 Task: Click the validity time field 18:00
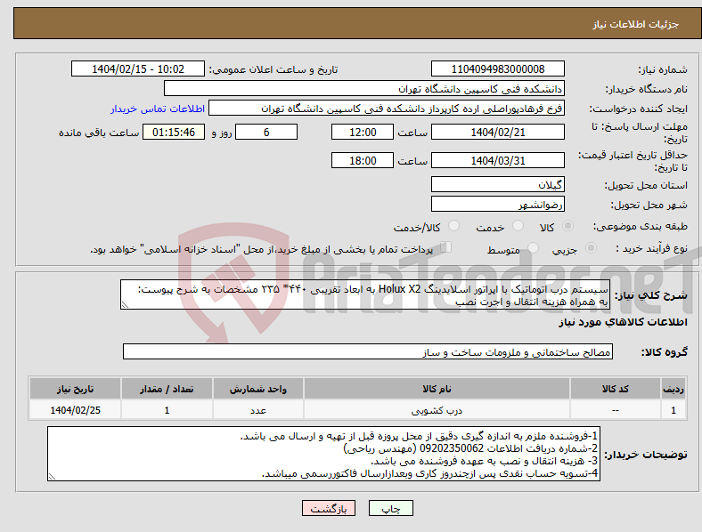(363, 160)
